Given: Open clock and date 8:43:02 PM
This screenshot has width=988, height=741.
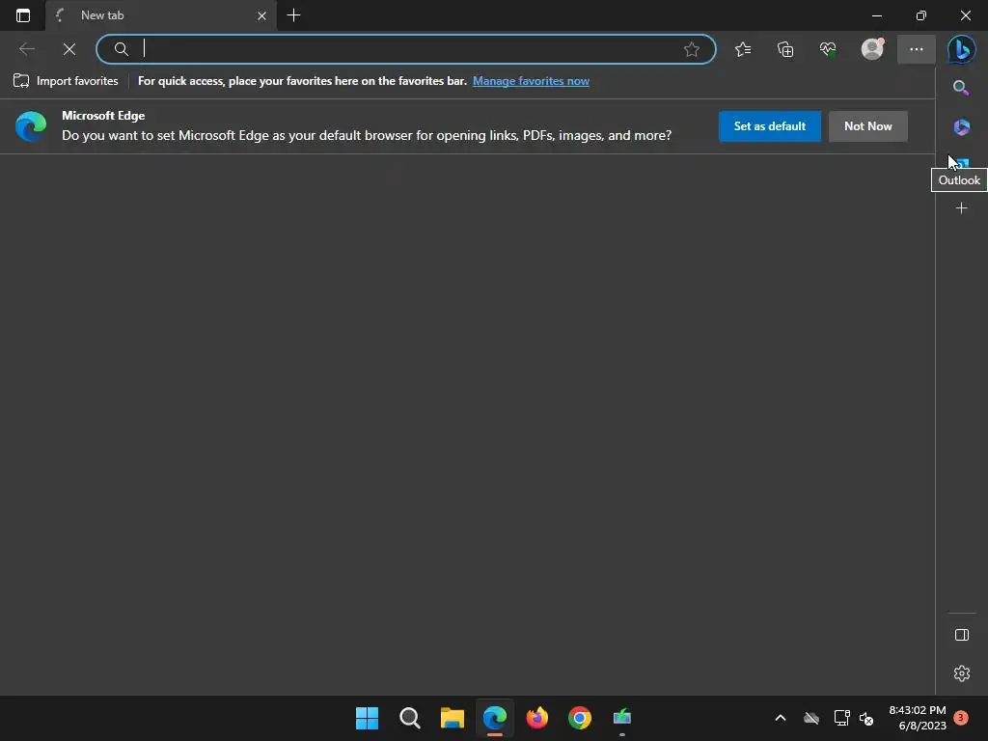Looking at the screenshot, I should tap(918, 718).
